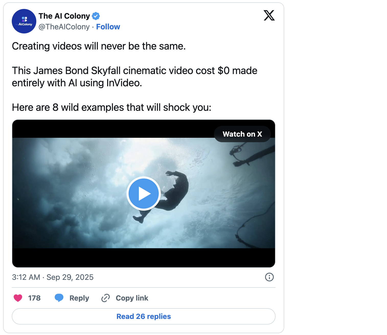Click the Watch on X button

click(242, 134)
